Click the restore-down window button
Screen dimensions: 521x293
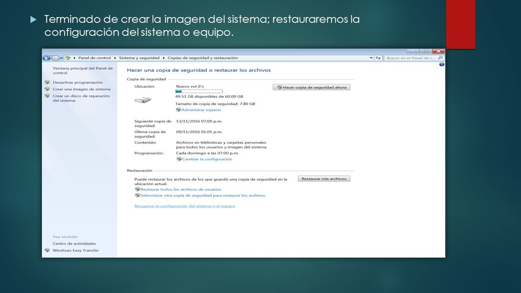point(426,51)
